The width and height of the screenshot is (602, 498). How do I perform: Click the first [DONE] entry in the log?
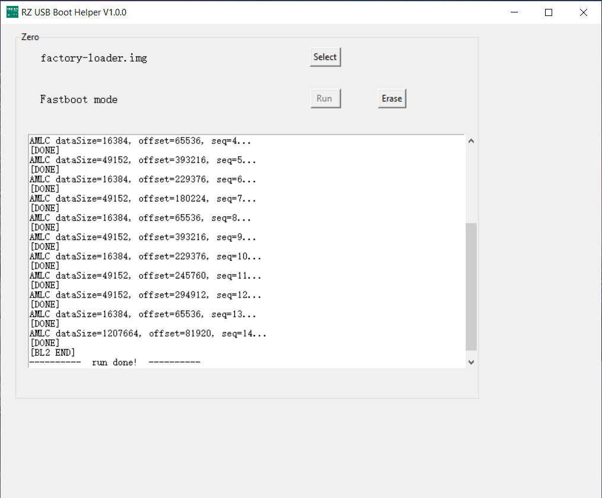pos(44,150)
